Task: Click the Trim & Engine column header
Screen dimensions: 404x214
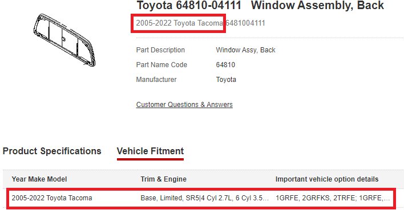Action: click(x=163, y=179)
